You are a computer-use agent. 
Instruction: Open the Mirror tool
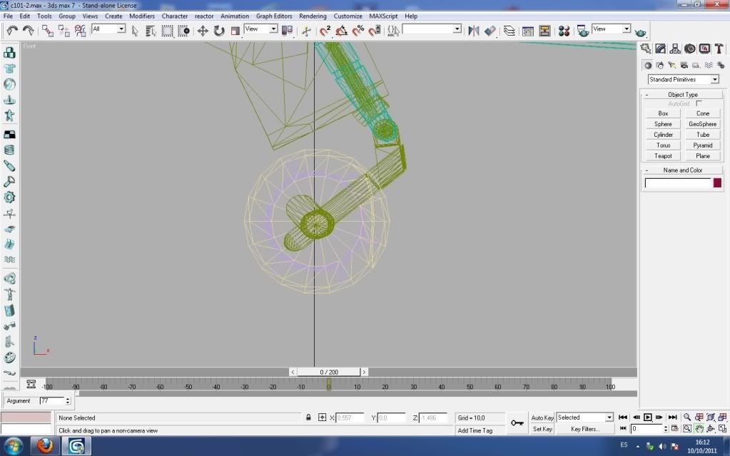473,31
